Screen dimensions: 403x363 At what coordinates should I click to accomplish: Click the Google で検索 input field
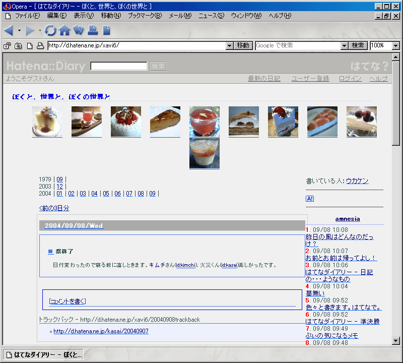point(298,45)
